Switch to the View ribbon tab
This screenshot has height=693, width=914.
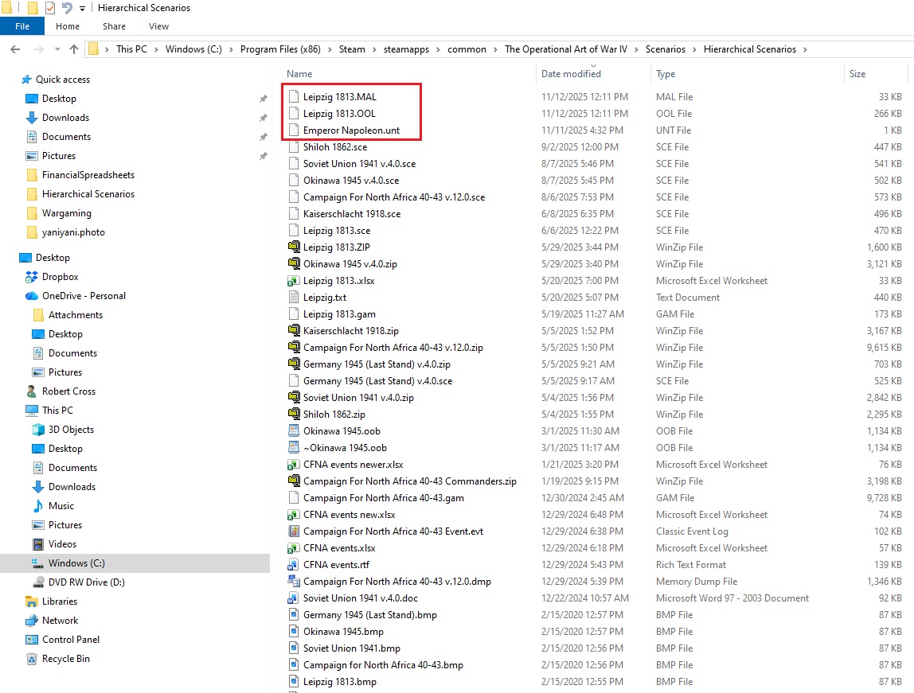(x=158, y=26)
